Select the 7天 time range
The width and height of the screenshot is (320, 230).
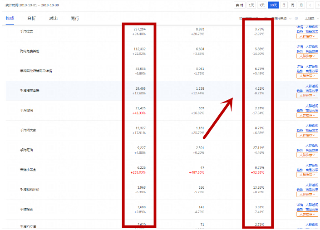(x=262, y=5)
